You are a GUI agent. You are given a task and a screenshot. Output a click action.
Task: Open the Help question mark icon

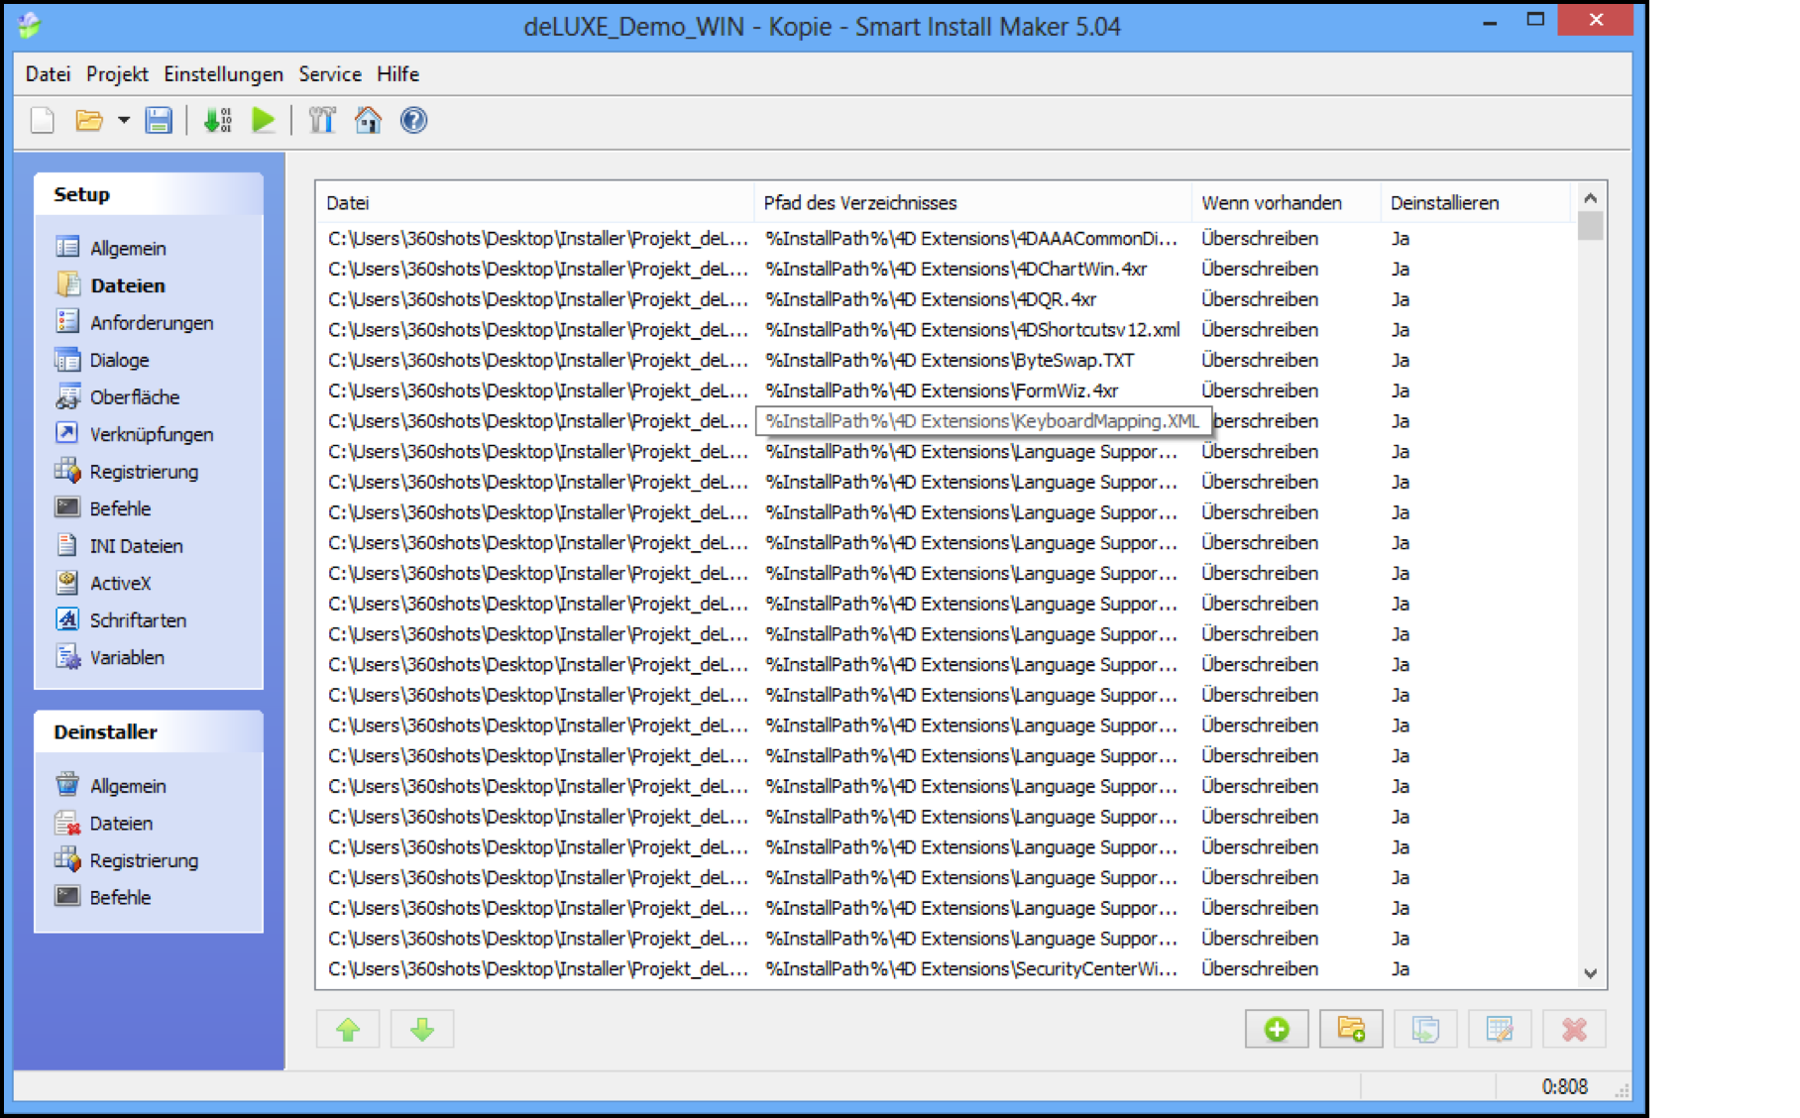(413, 121)
